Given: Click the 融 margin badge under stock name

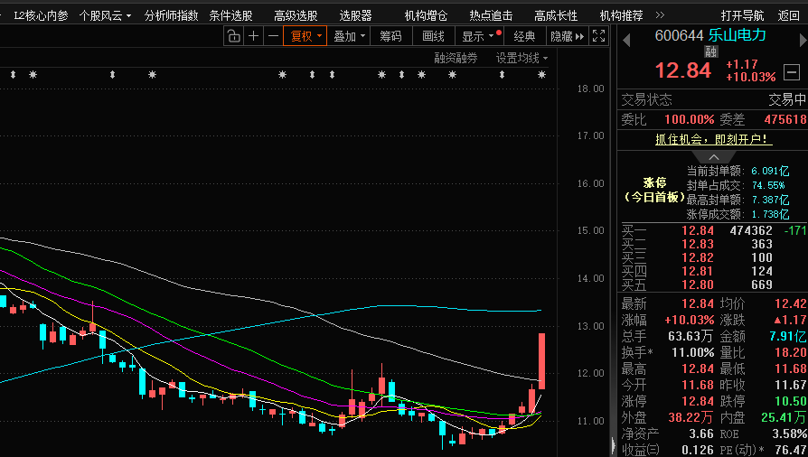Looking at the screenshot, I should click(710, 52).
